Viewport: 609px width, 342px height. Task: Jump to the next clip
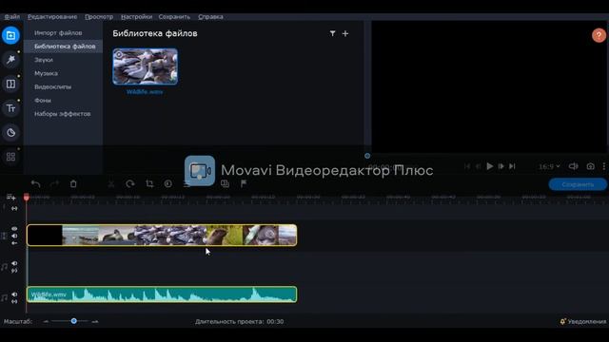pos(512,166)
